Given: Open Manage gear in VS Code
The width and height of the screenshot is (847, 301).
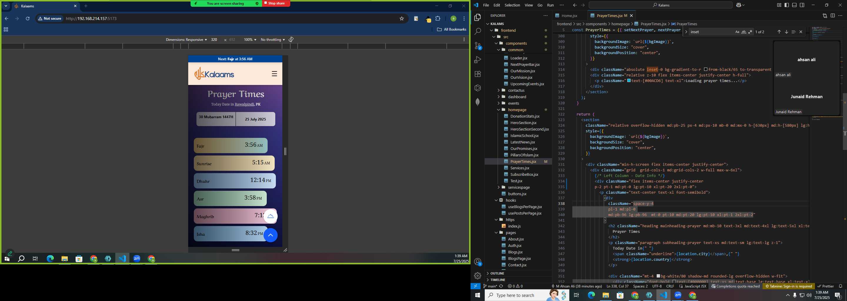Looking at the screenshot, I should pyautogui.click(x=478, y=276).
